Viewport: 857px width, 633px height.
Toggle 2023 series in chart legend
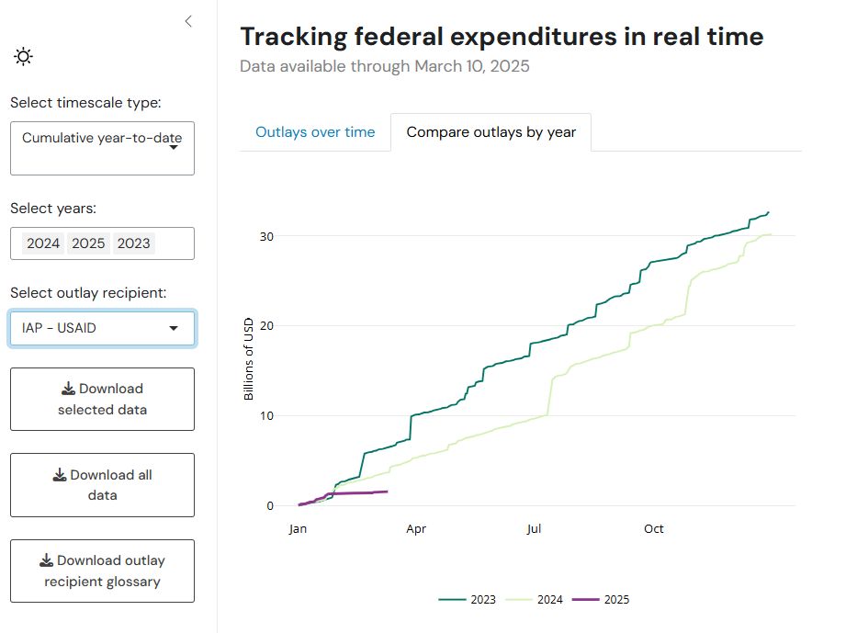point(468,600)
